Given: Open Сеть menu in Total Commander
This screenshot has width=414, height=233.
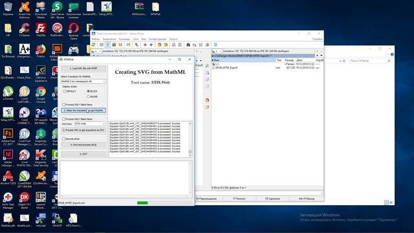Looking at the screenshot, I should [x=136, y=39].
